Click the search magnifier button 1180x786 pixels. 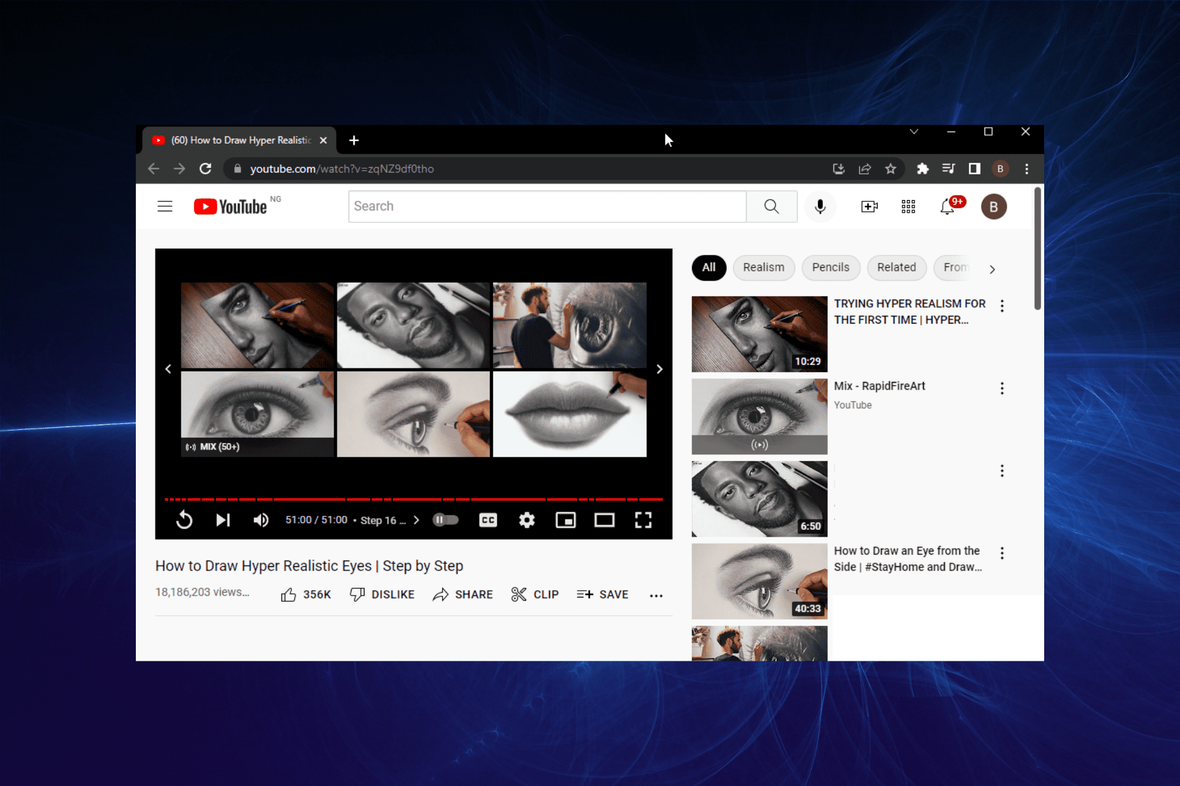[x=772, y=206]
